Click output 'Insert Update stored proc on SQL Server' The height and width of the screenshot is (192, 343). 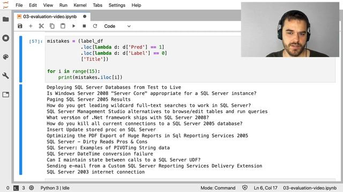101,130
